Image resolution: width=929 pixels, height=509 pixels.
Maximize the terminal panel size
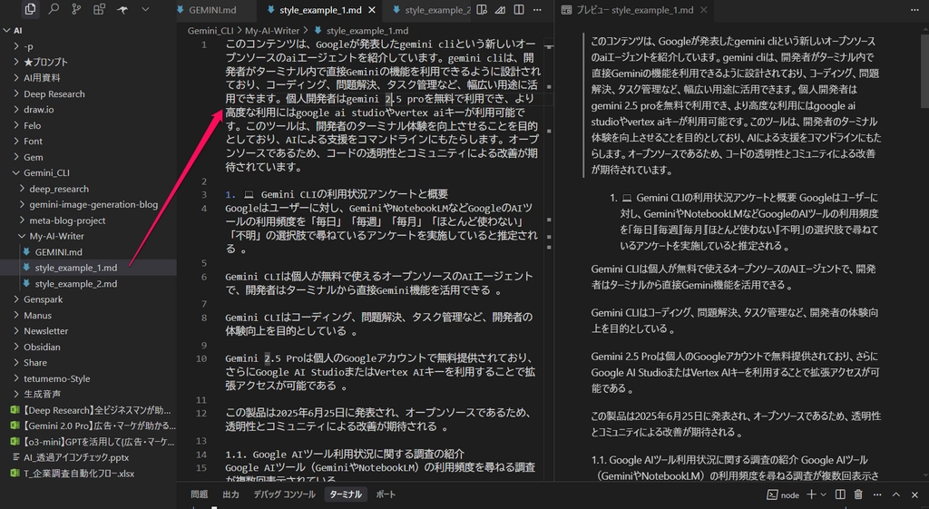pyautogui.click(x=895, y=494)
